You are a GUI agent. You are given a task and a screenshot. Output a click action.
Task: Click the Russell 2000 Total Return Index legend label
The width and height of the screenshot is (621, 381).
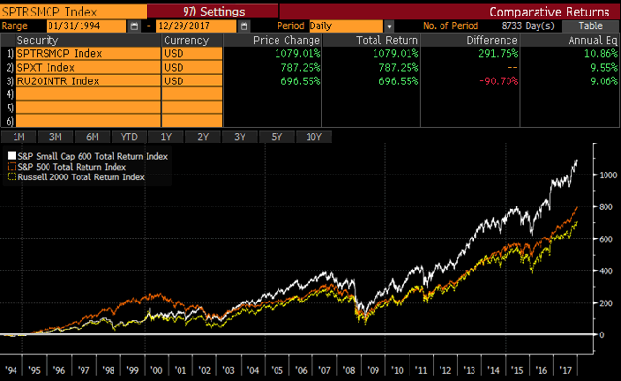[x=81, y=176]
